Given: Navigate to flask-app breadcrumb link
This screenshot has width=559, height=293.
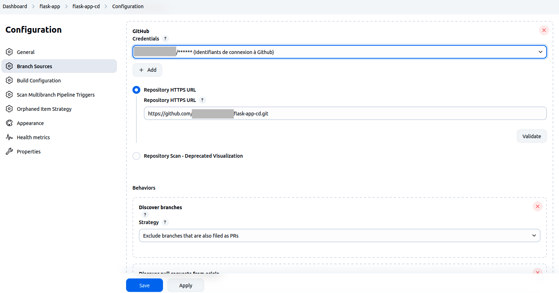Looking at the screenshot, I should click(x=50, y=6).
